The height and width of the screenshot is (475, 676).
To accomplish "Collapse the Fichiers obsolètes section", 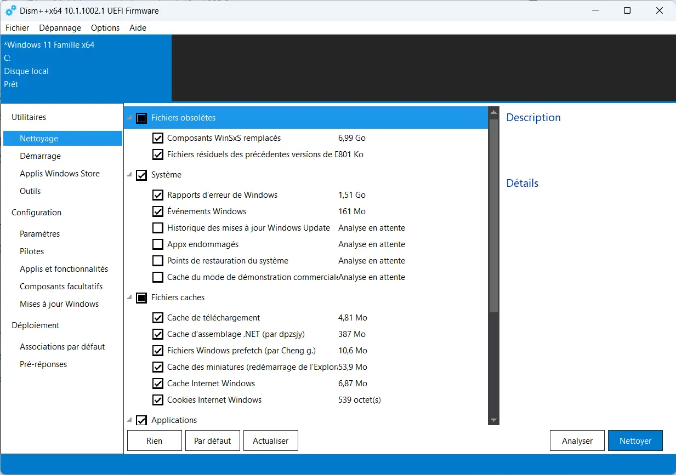I will tap(129, 117).
